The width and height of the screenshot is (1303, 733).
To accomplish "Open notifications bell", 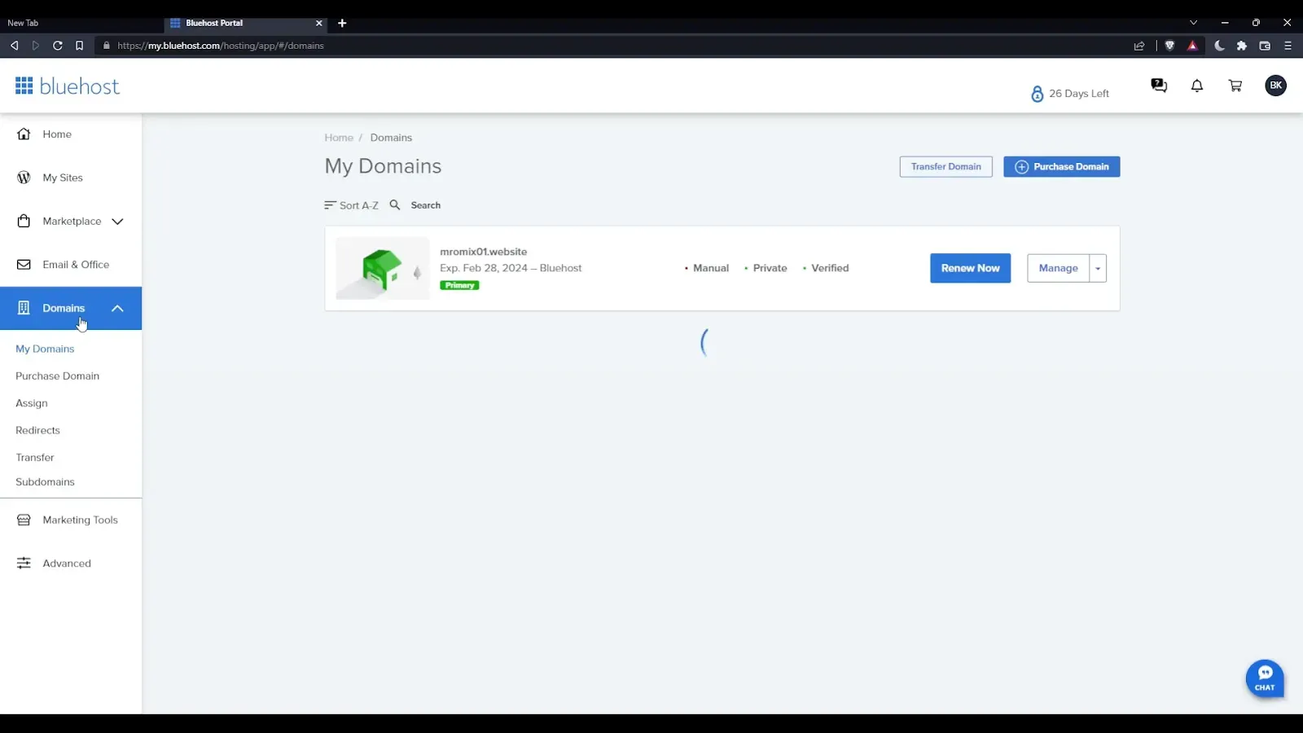I will tap(1197, 86).
